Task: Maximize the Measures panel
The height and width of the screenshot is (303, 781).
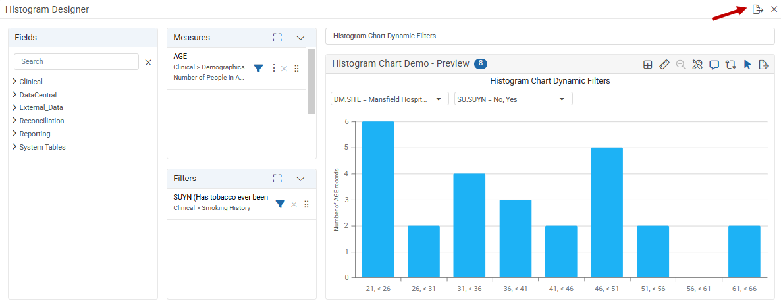Action: point(277,38)
